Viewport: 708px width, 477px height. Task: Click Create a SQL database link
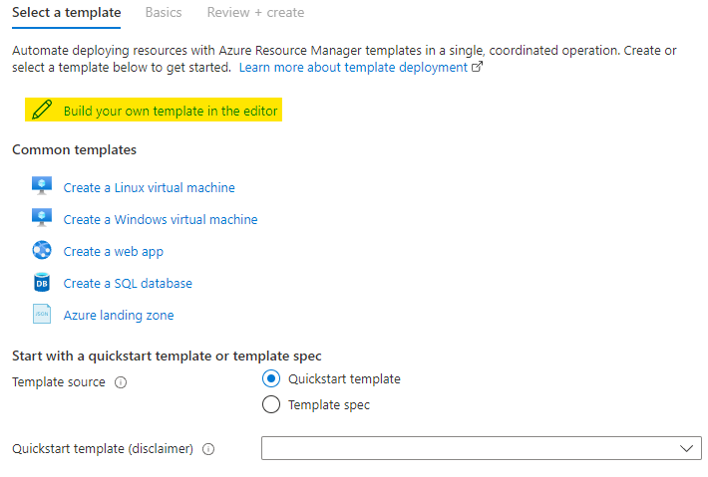coord(128,283)
